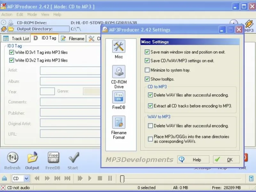Screen dimensions: 256x192
Task: Click the rewind playback button
Action: click(x=37, y=178)
